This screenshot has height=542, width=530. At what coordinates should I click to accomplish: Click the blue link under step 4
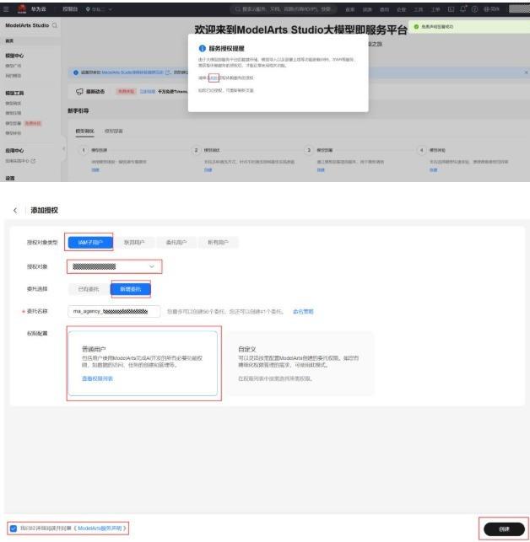tap(433, 169)
